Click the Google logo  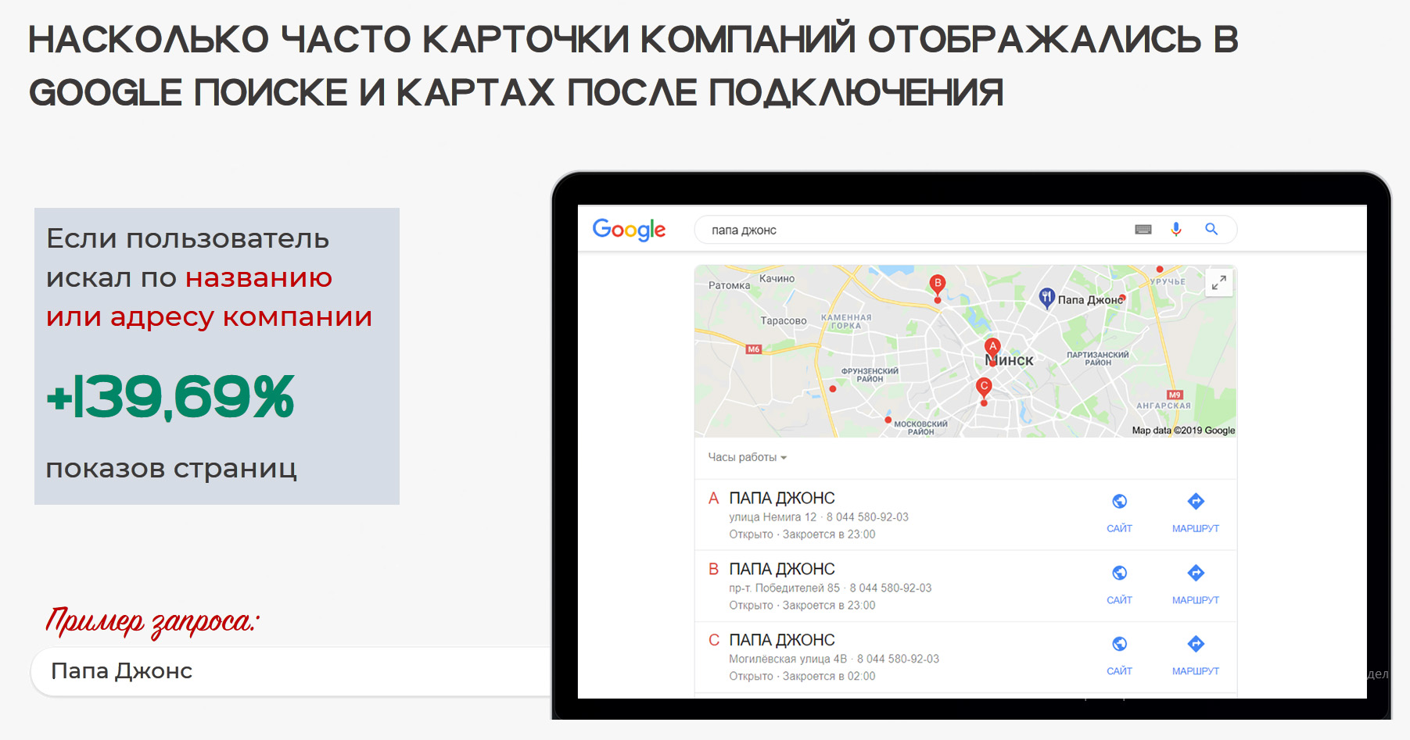pos(629,230)
